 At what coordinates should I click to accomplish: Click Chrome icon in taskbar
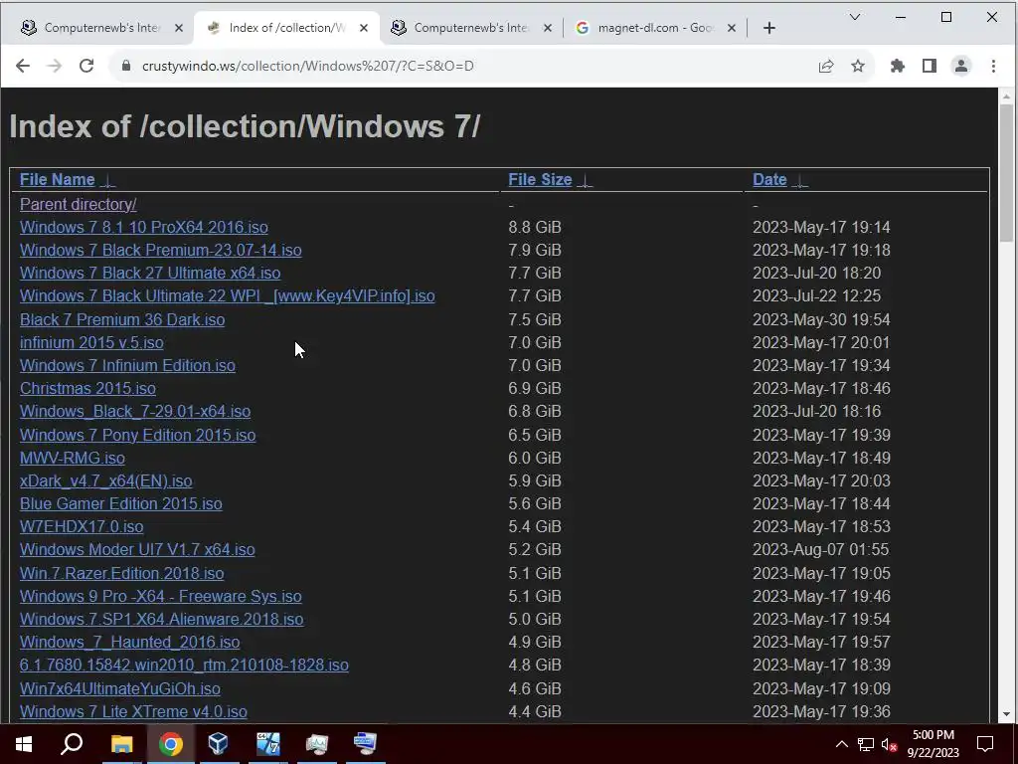click(171, 743)
